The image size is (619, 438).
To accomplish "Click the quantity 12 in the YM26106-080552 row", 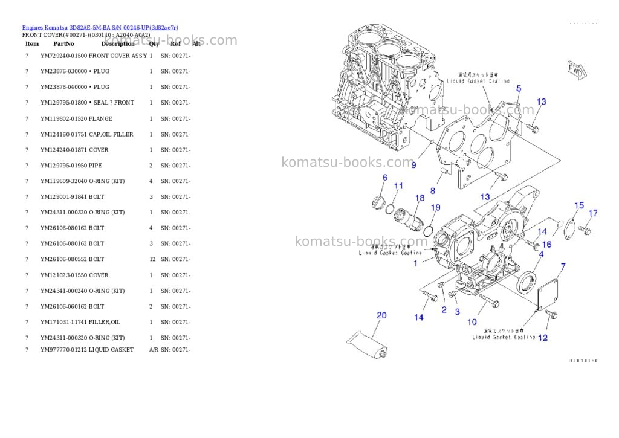I will 152,259.
